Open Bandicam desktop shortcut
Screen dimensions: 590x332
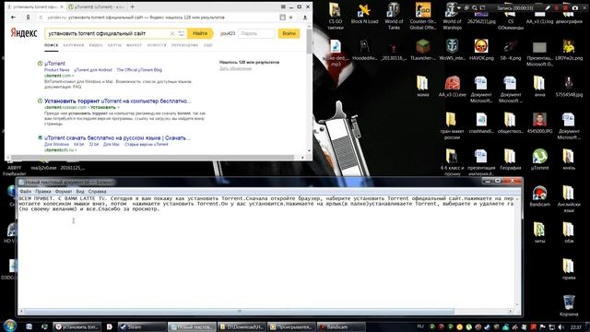point(539,196)
